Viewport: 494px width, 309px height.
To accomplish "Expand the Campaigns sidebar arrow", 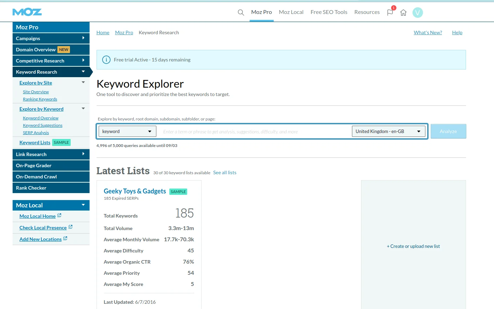I will [x=83, y=38].
